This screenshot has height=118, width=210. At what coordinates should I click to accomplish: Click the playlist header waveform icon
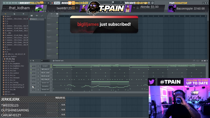52,14
